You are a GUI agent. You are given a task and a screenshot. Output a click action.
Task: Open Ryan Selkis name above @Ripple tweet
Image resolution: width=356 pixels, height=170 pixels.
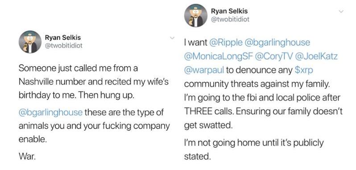(229, 11)
